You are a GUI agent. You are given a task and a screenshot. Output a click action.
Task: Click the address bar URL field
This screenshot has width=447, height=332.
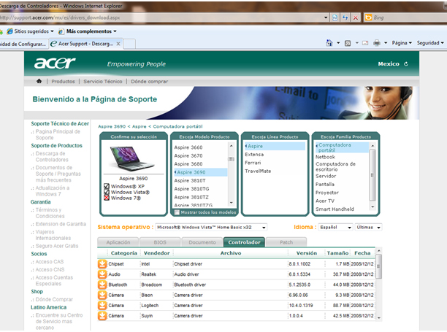(161, 18)
